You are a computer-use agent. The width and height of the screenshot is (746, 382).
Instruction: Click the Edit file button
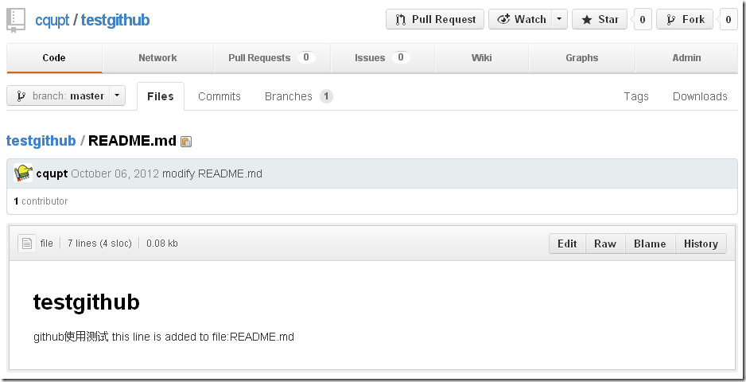point(567,244)
